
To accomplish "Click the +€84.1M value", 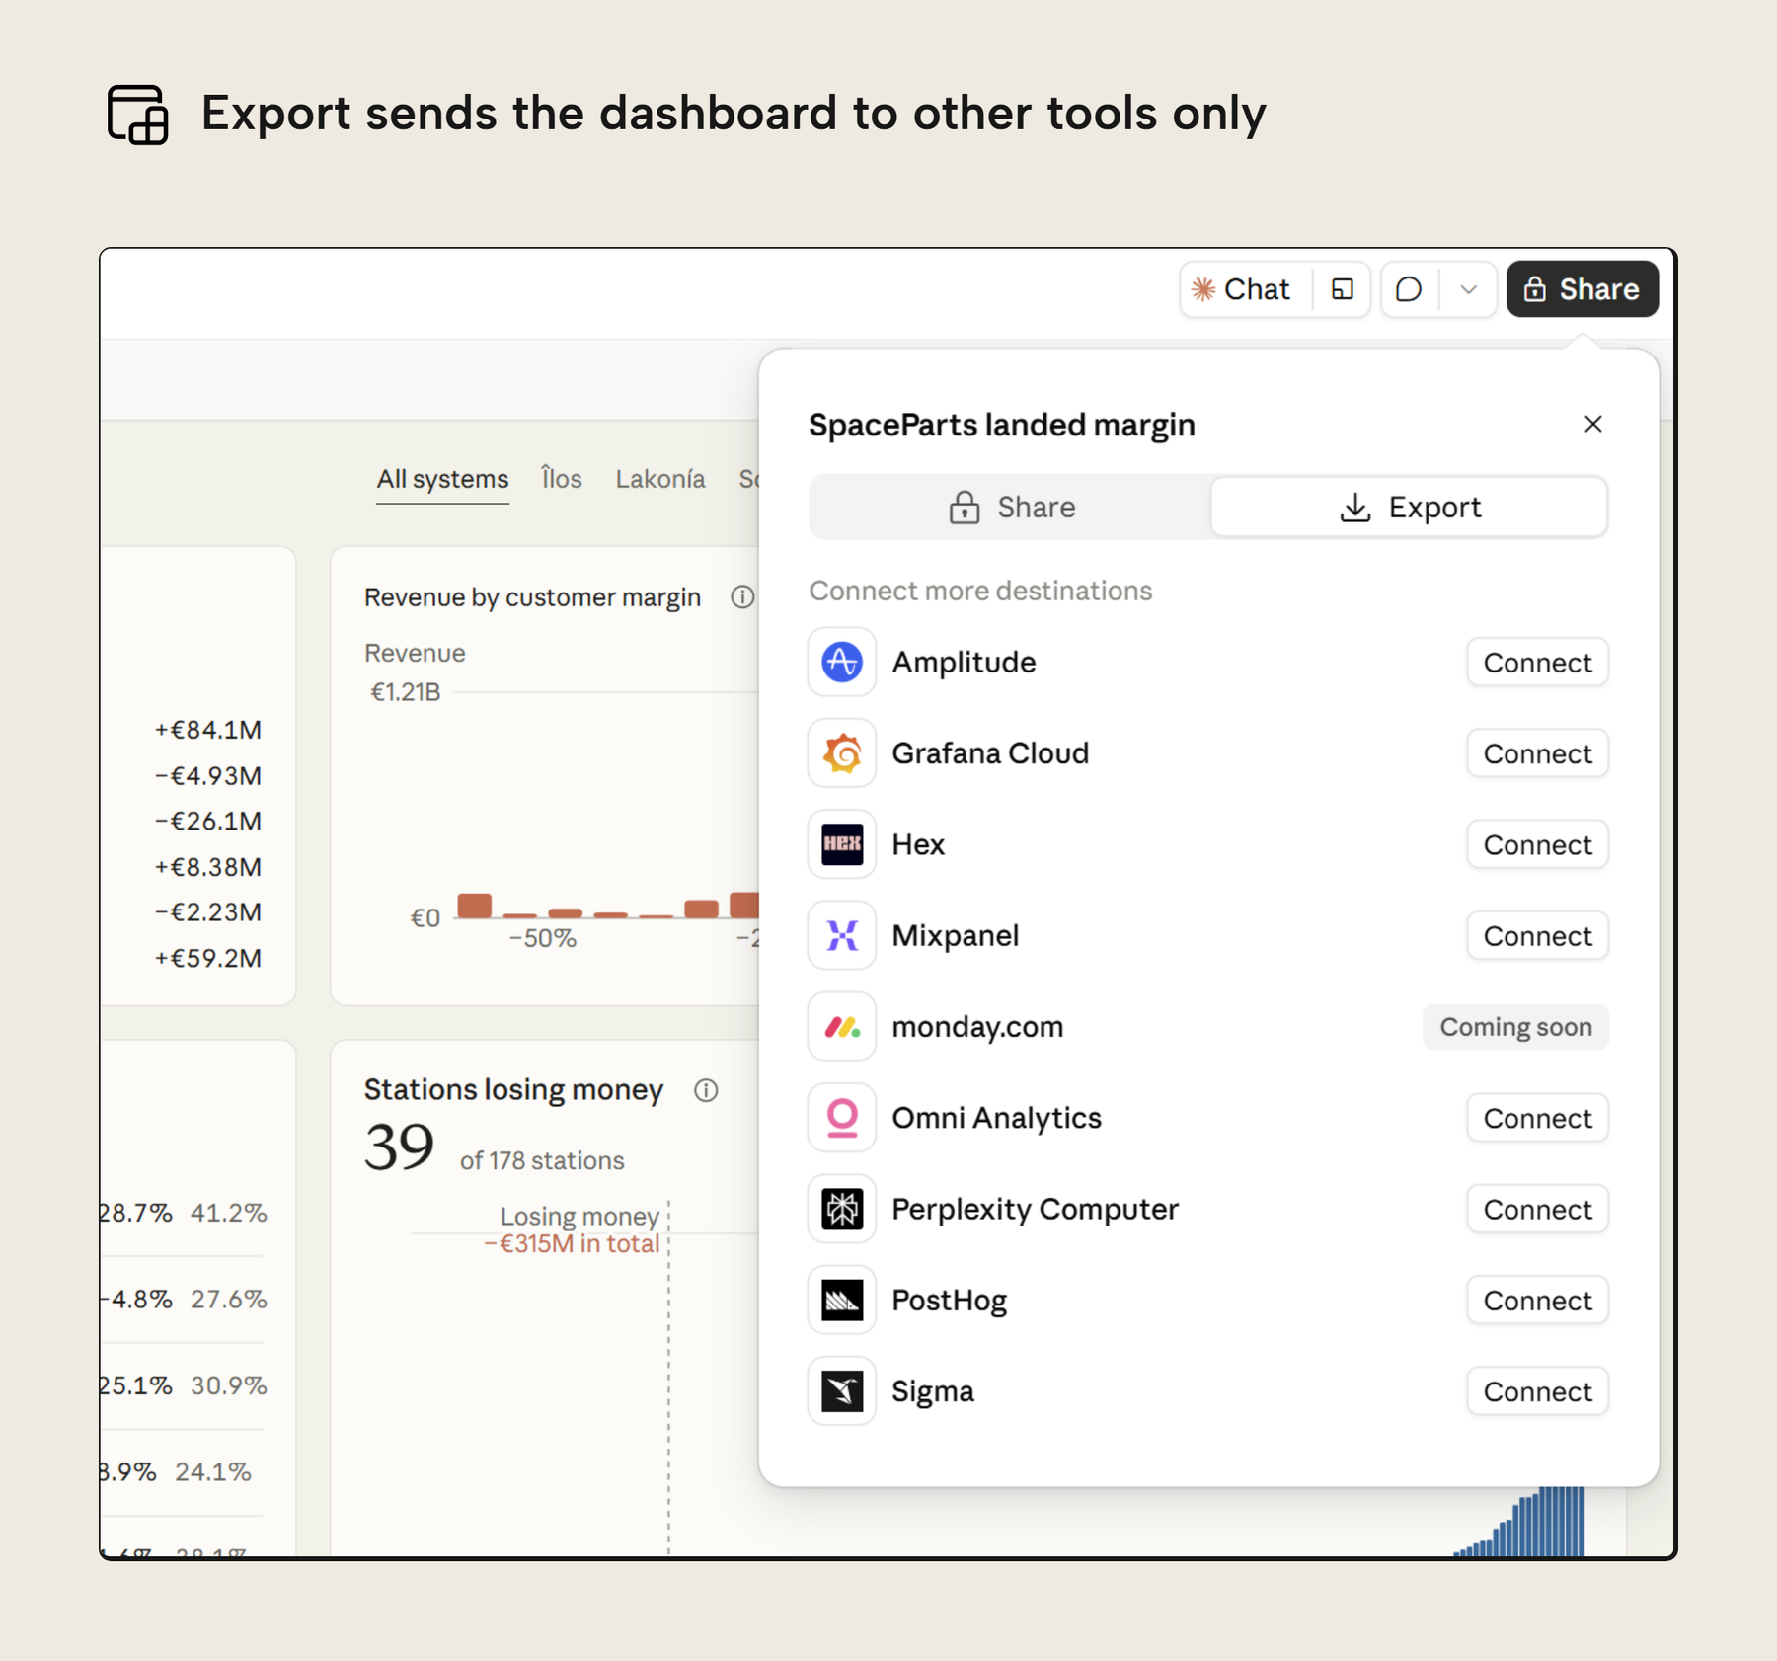I will [208, 730].
